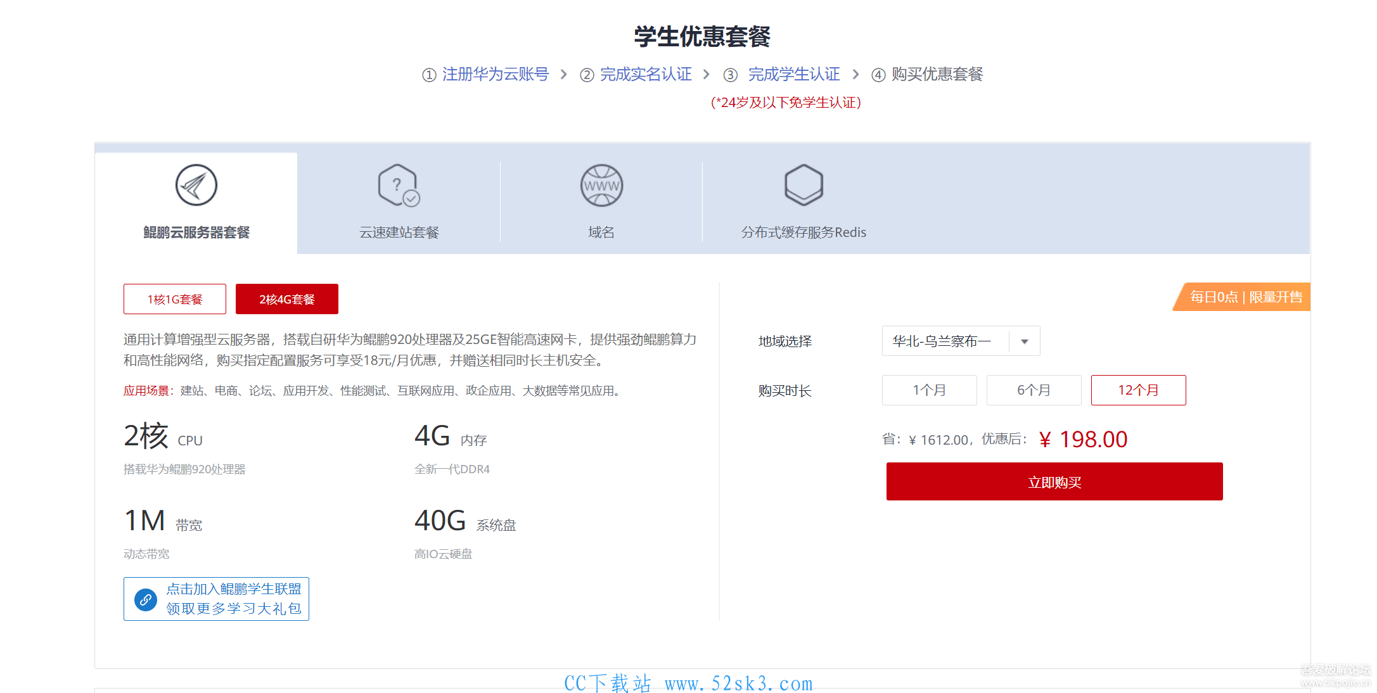Click the 2核 CPU spec

(163, 436)
